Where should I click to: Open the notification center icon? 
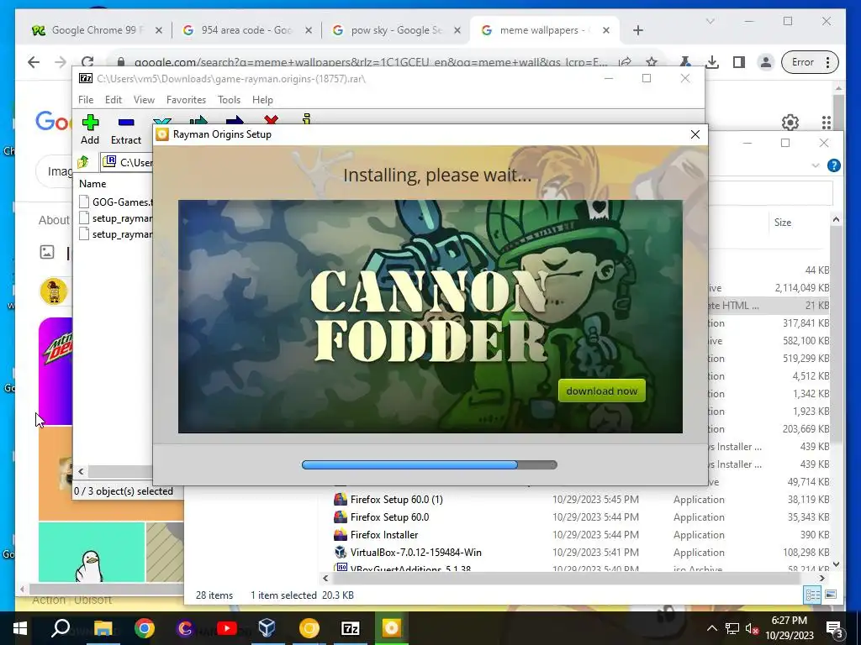(834, 628)
